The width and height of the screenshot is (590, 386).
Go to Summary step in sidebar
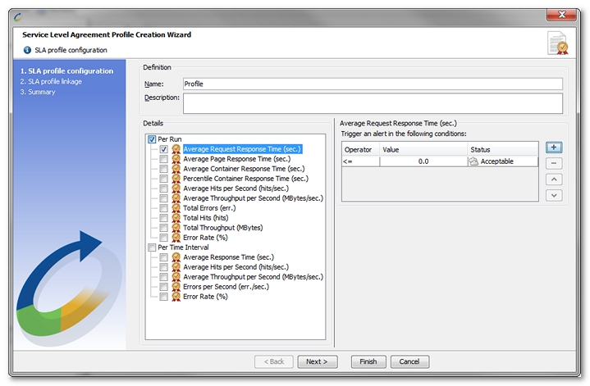click(39, 93)
